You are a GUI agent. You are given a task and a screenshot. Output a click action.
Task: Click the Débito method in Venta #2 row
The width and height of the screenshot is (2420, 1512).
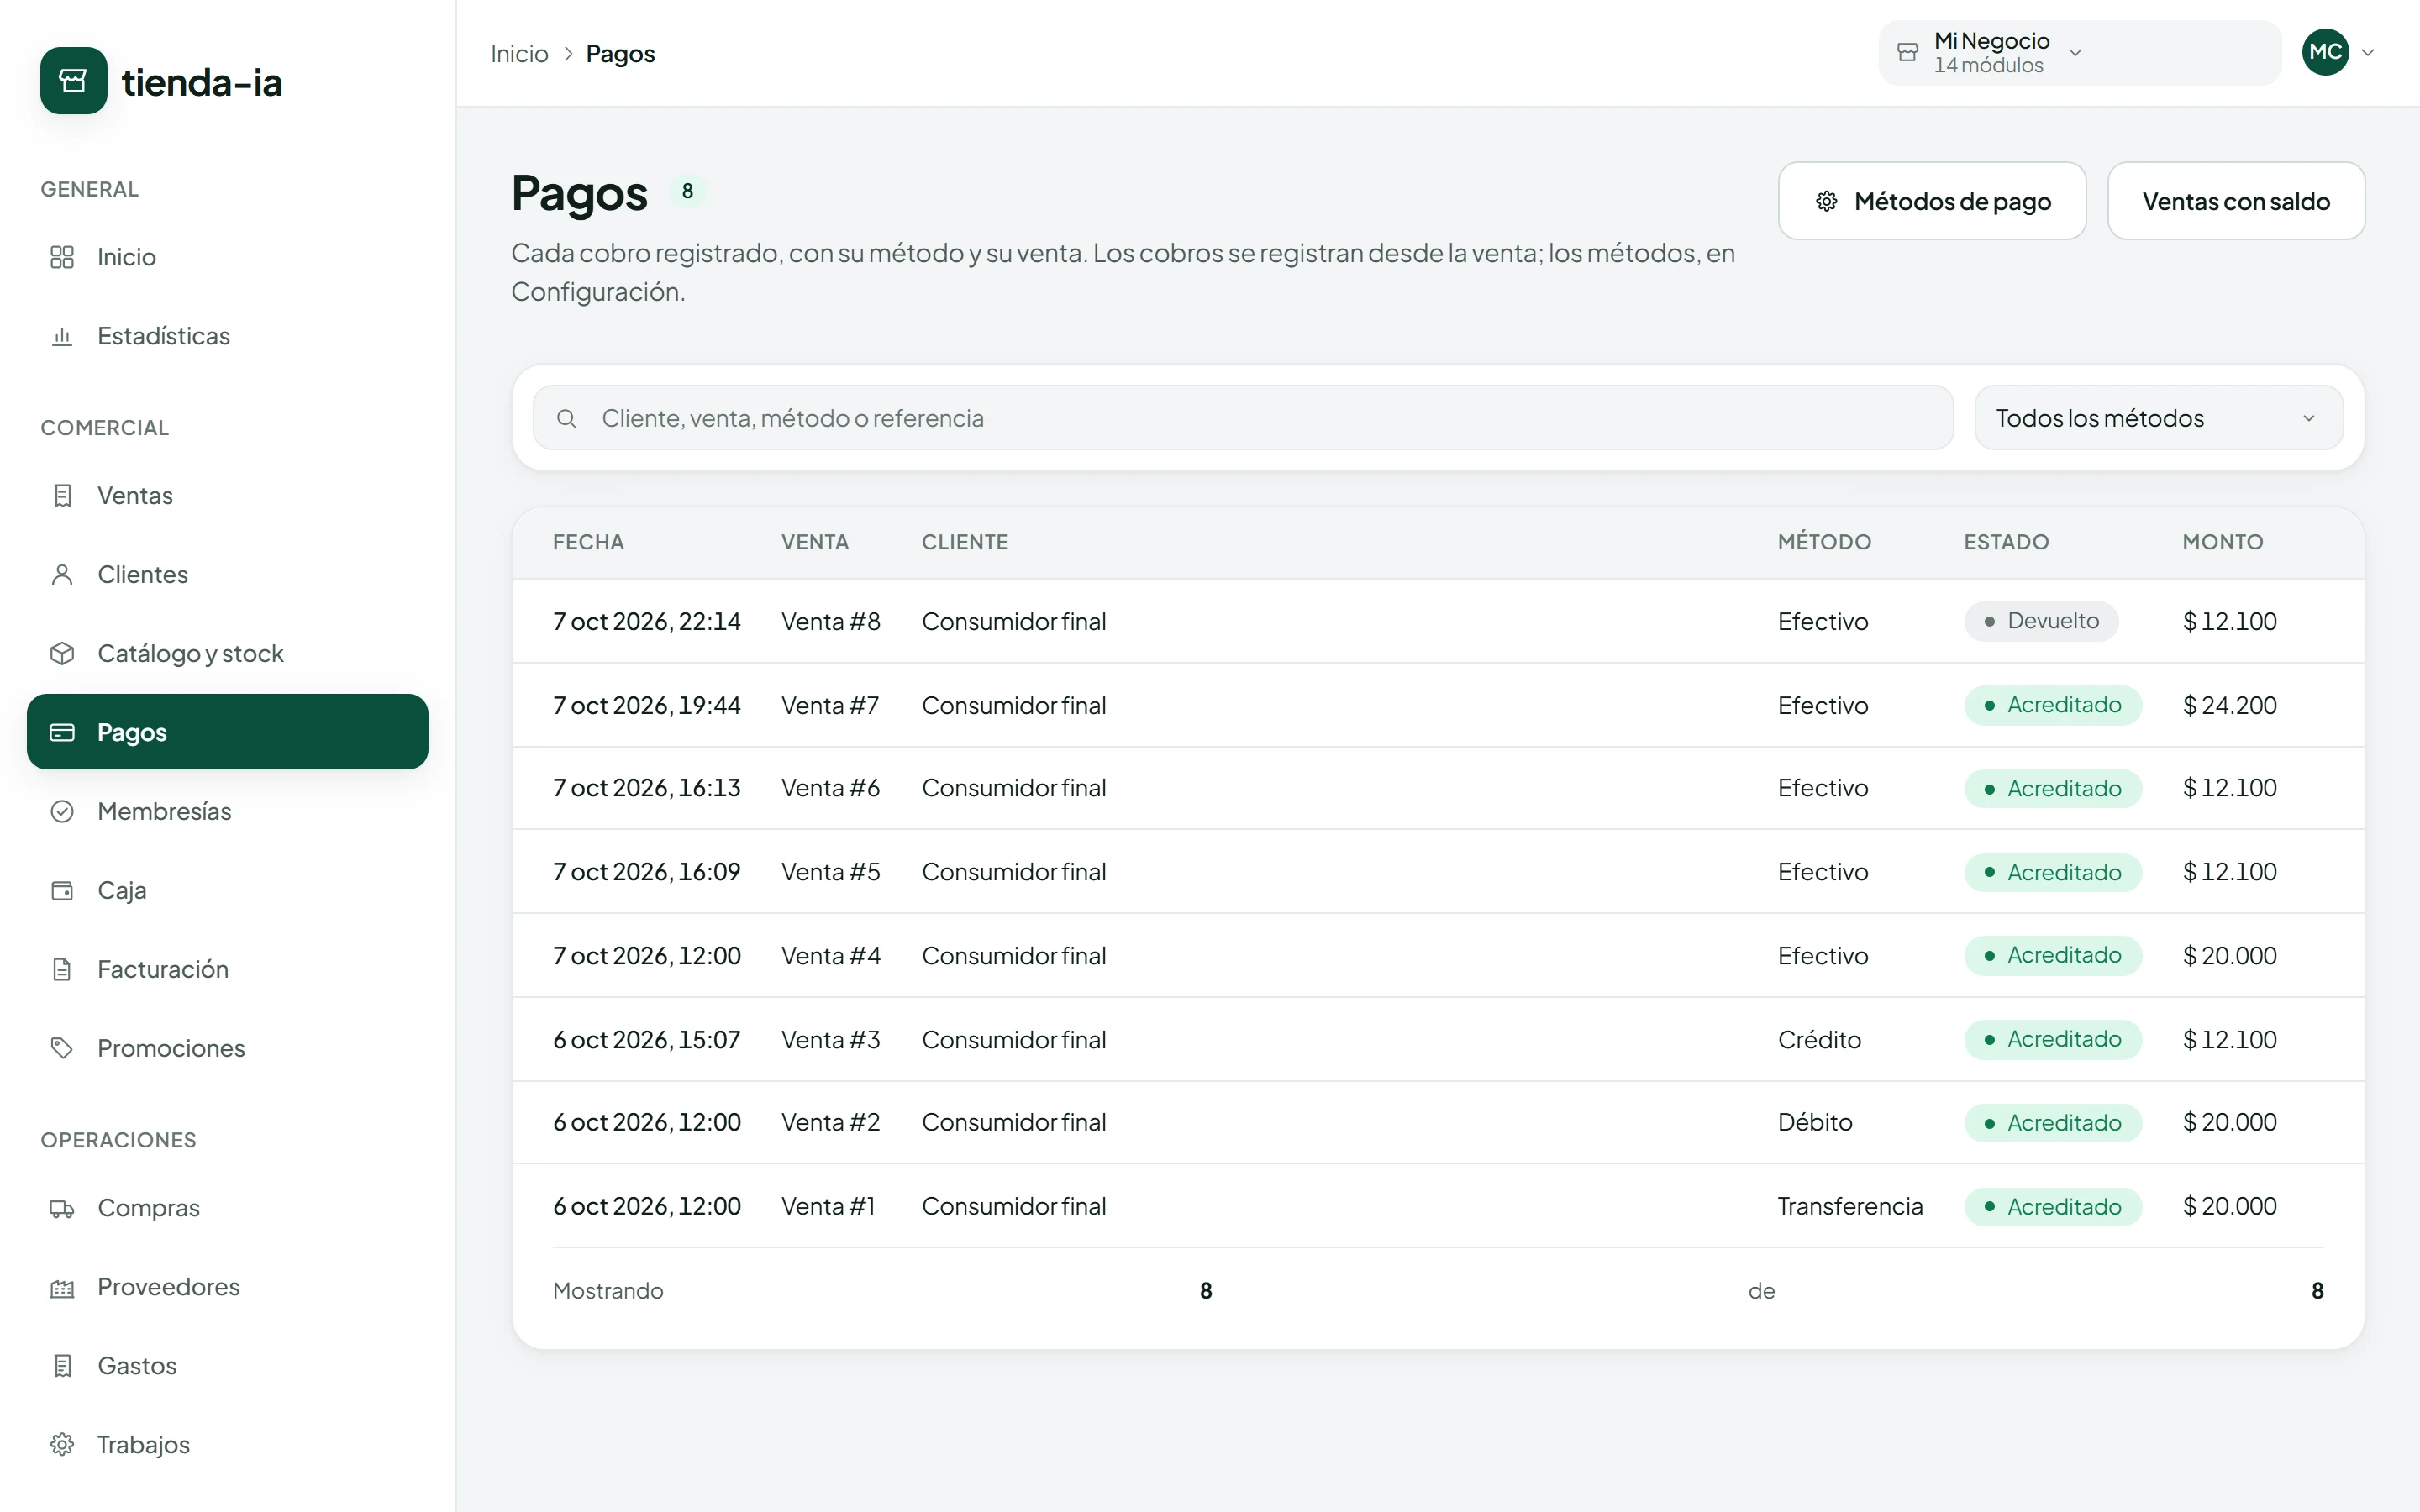pyautogui.click(x=1815, y=1122)
